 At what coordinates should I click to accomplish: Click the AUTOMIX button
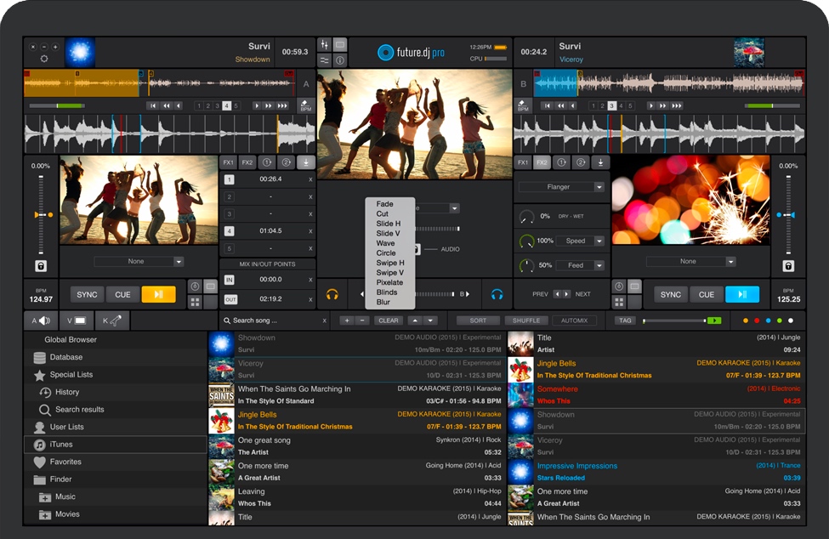click(575, 321)
